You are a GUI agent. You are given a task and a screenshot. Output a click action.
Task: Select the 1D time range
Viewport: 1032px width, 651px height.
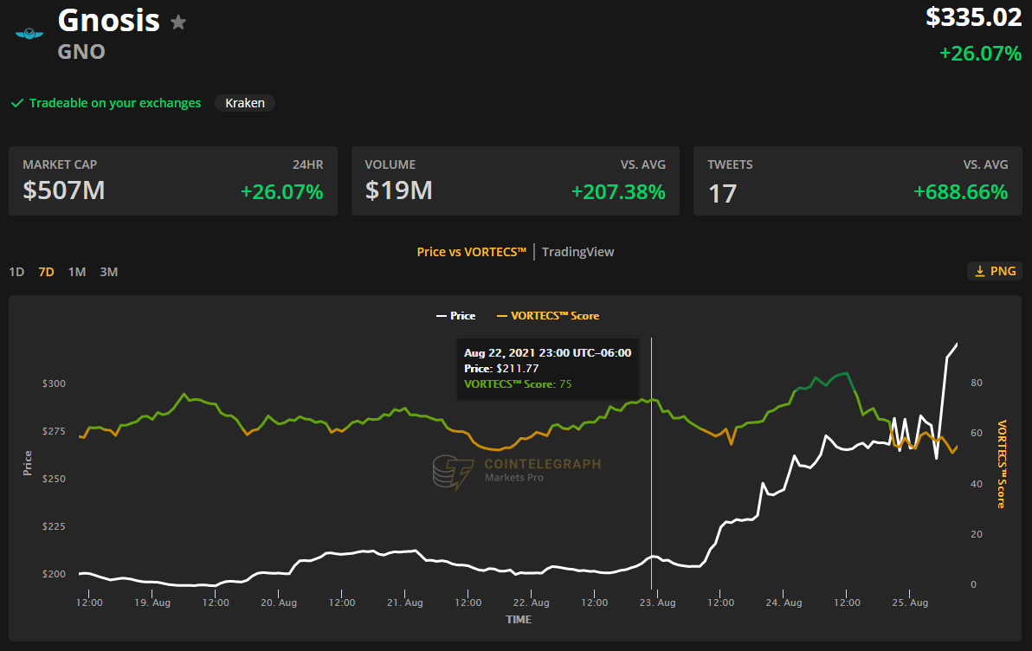16,272
